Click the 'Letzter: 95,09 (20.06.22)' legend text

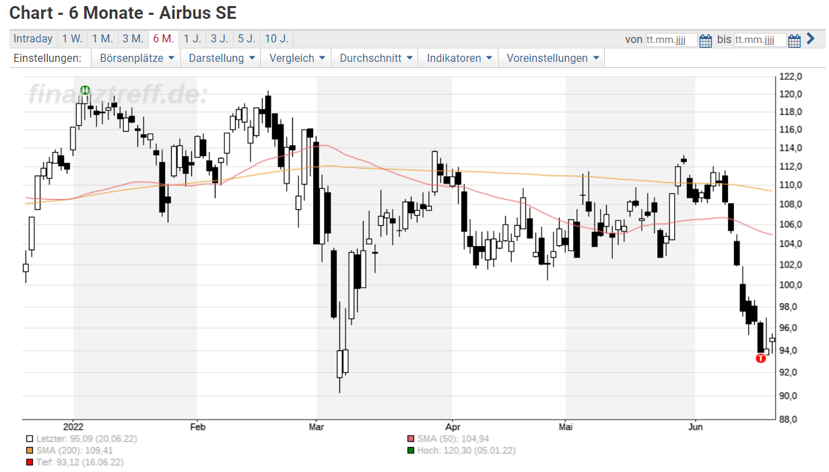pos(87,439)
